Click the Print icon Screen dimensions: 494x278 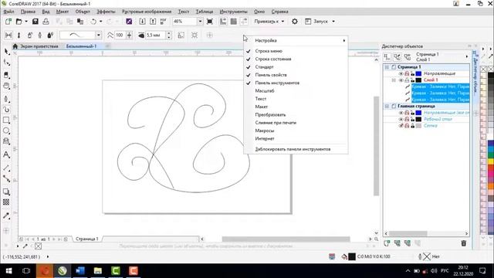[46, 22]
